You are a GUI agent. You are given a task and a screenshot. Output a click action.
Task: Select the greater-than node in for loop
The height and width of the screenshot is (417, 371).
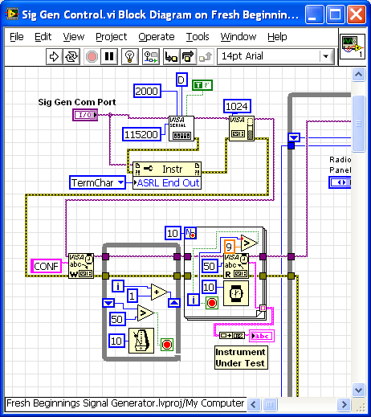[x=249, y=243]
